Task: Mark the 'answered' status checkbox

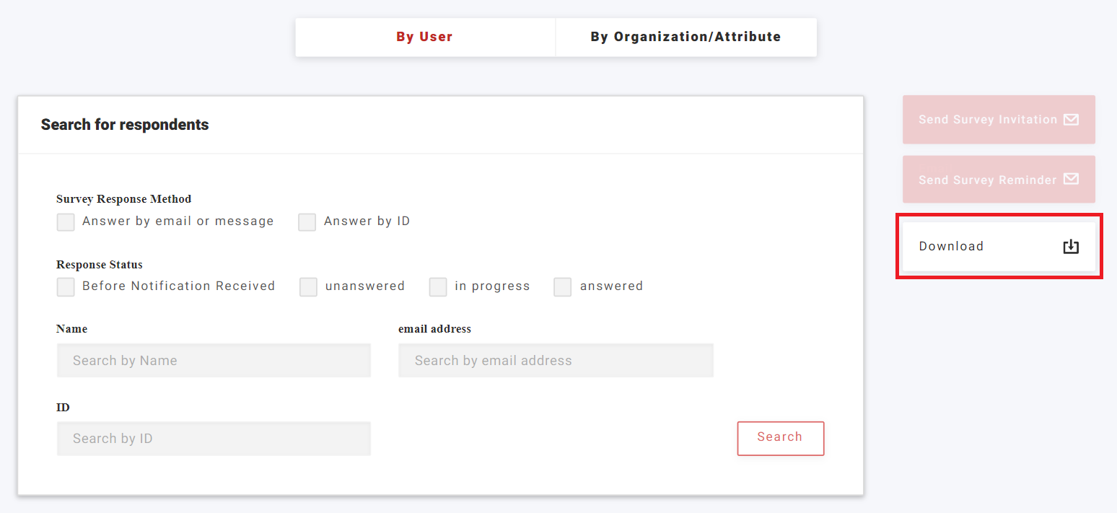Action: point(563,287)
